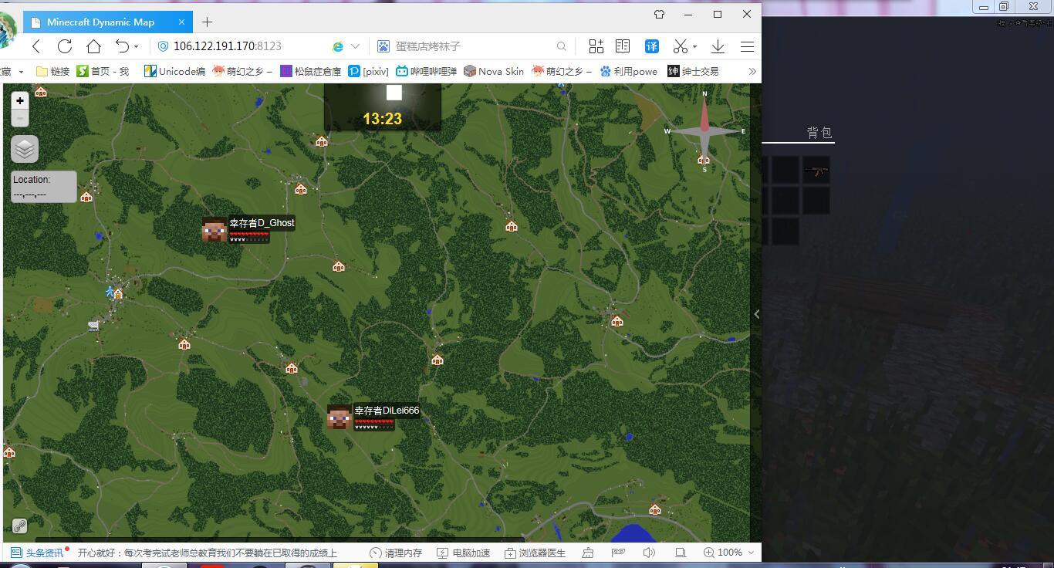Click the undo closed-tab arrow icon
The height and width of the screenshot is (568, 1054).
click(x=122, y=46)
